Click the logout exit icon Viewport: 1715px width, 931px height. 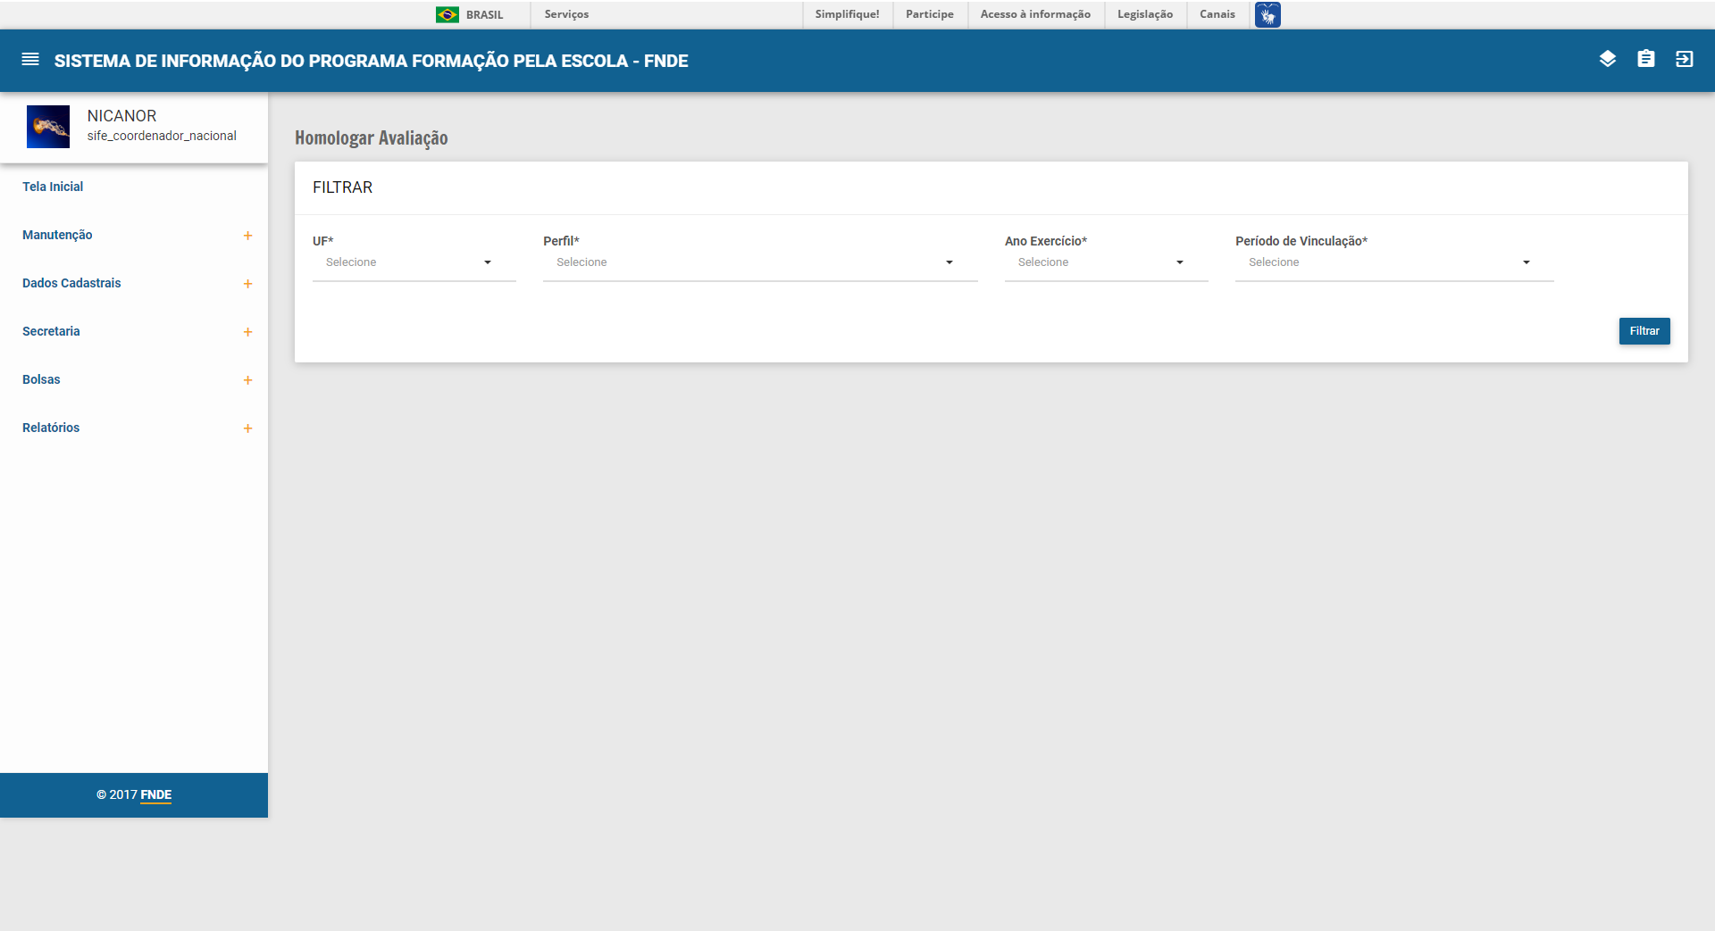(1684, 59)
